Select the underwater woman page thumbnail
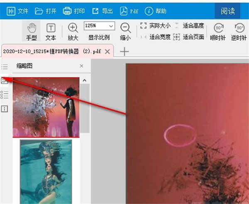The width and height of the screenshot is (249, 204). pyautogui.click(x=46, y=172)
